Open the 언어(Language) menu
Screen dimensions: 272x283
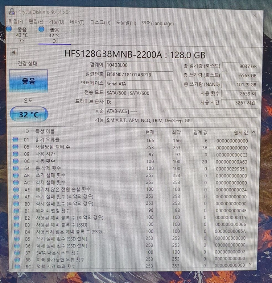click(157, 24)
